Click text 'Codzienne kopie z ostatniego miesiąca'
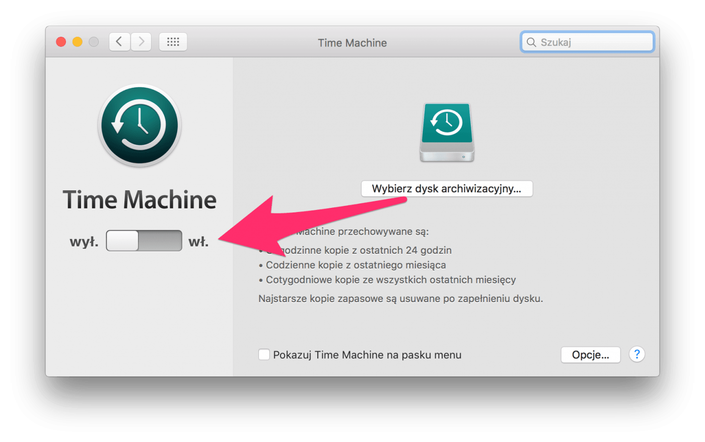The image size is (705, 442). coord(356,265)
